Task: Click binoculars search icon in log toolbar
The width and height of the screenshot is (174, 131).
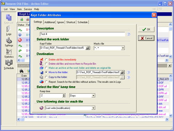Action: pyautogui.click(x=22, y=71)
